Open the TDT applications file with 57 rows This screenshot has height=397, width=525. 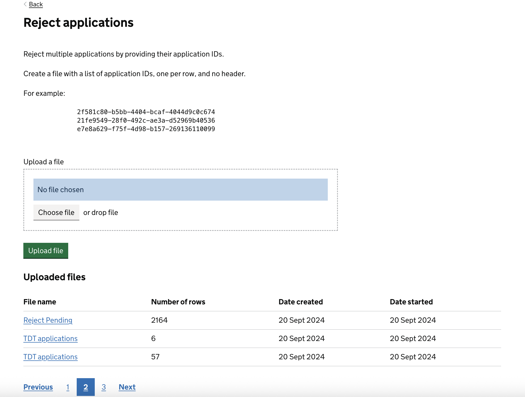pos(50,357)
